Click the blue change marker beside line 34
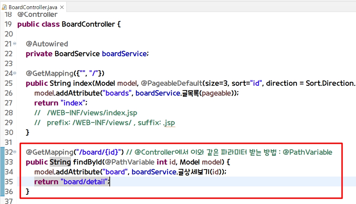Screen dimensions: 356x204 point(2,172)
